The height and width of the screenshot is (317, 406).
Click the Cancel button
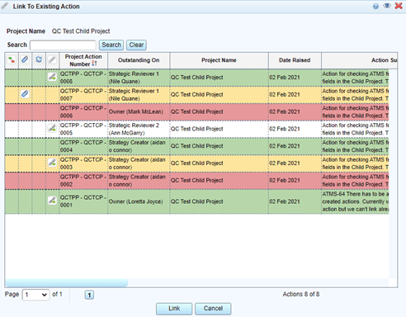[213, 309]
